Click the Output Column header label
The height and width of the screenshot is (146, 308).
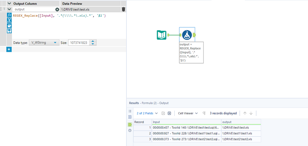pos(25,4)
